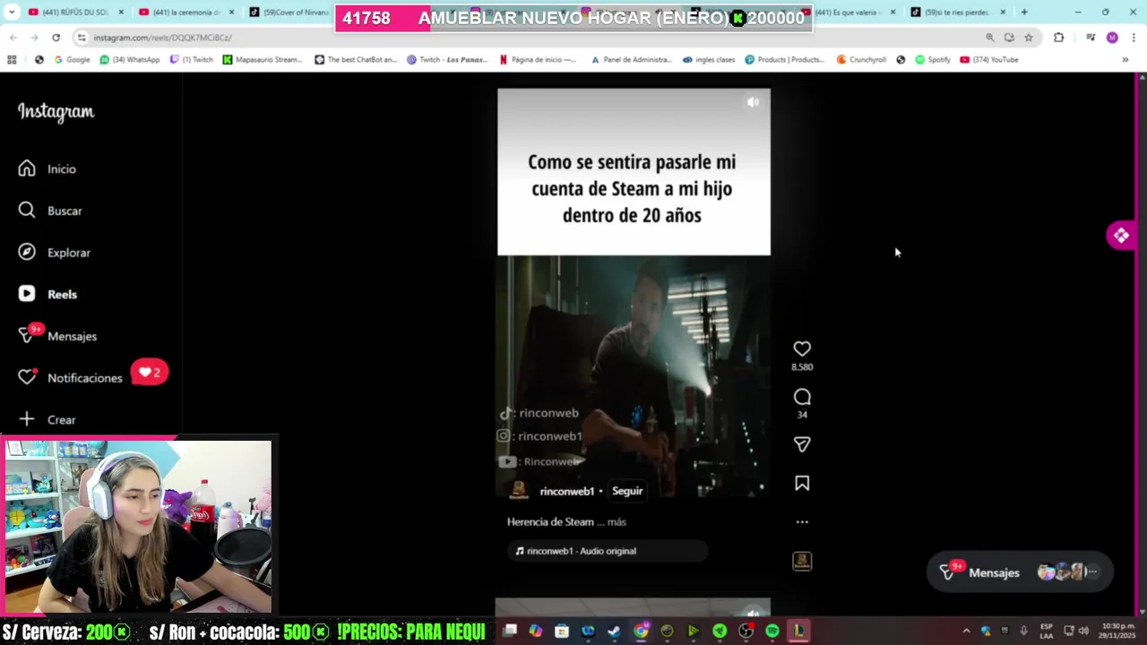Click the pink floating extension button
Viewport: 1147px width, 645px height.
(x=1121, y=236)
